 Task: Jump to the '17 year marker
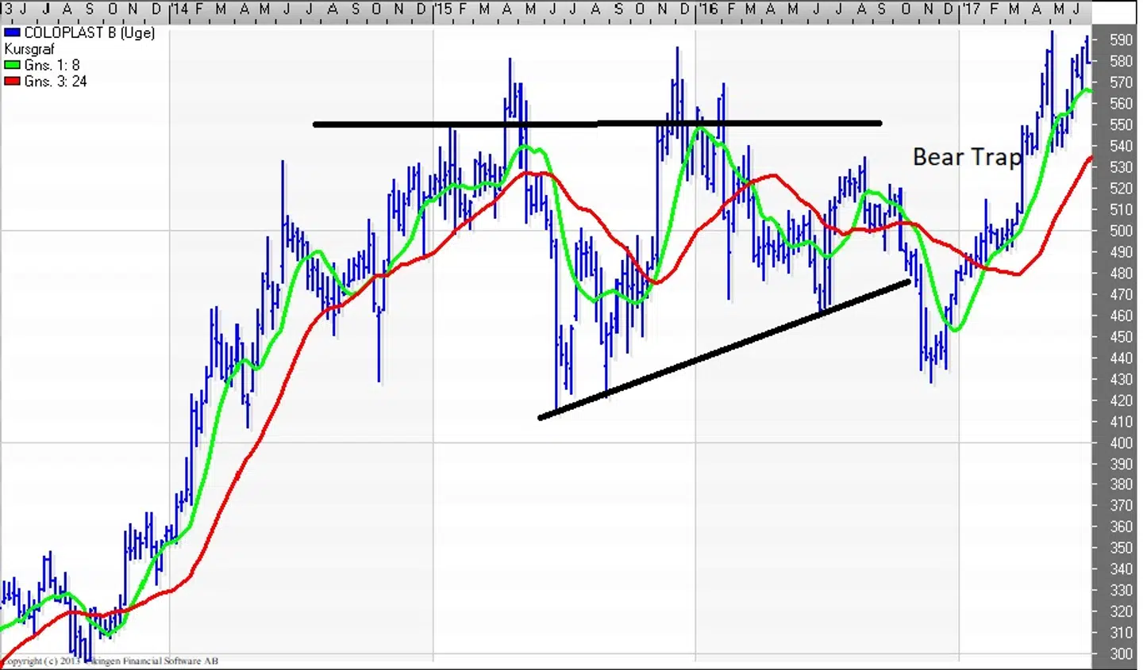click(x=971, y=9)
